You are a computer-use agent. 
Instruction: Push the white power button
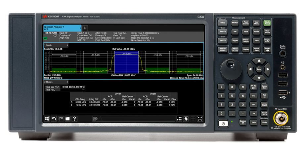click(x=223, y=124)
